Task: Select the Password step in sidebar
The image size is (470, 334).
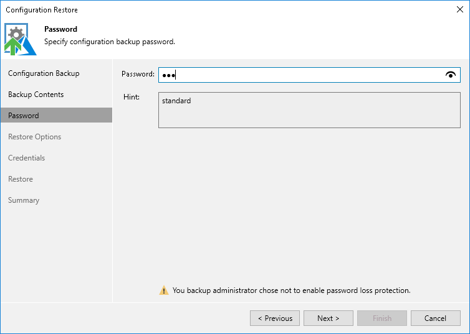Action: [x=24, y=116]
